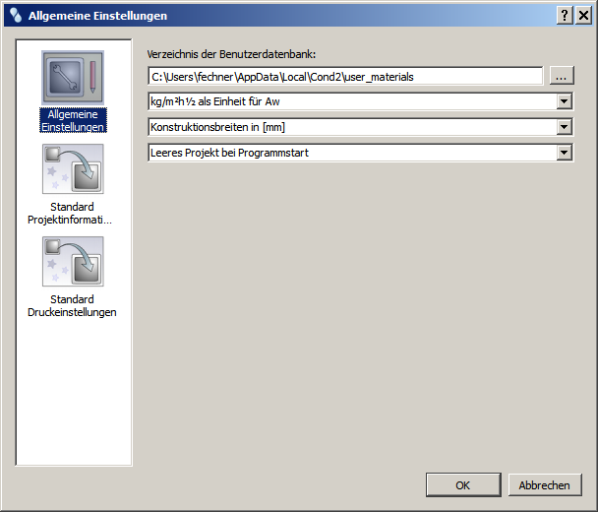Cancel dialog with Abbrechen button
The height and width of the screenshot is (512, 598).
[x=545, y=484]
